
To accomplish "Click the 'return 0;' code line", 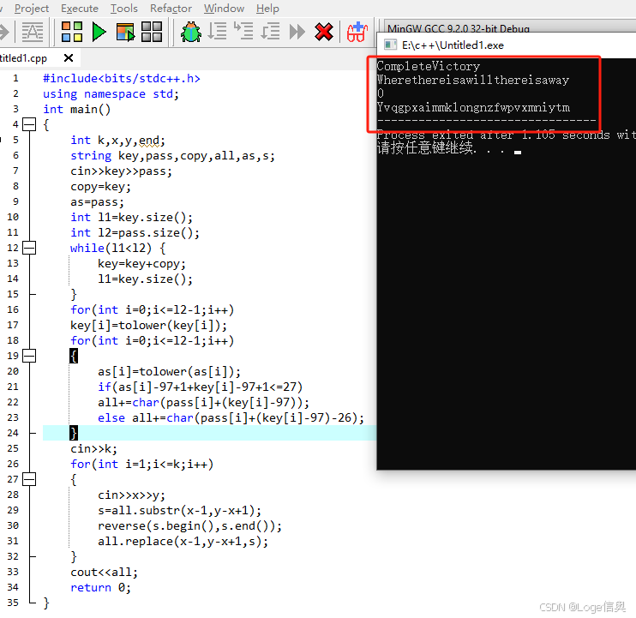I will pyautogui.click(x=100, y=588).
